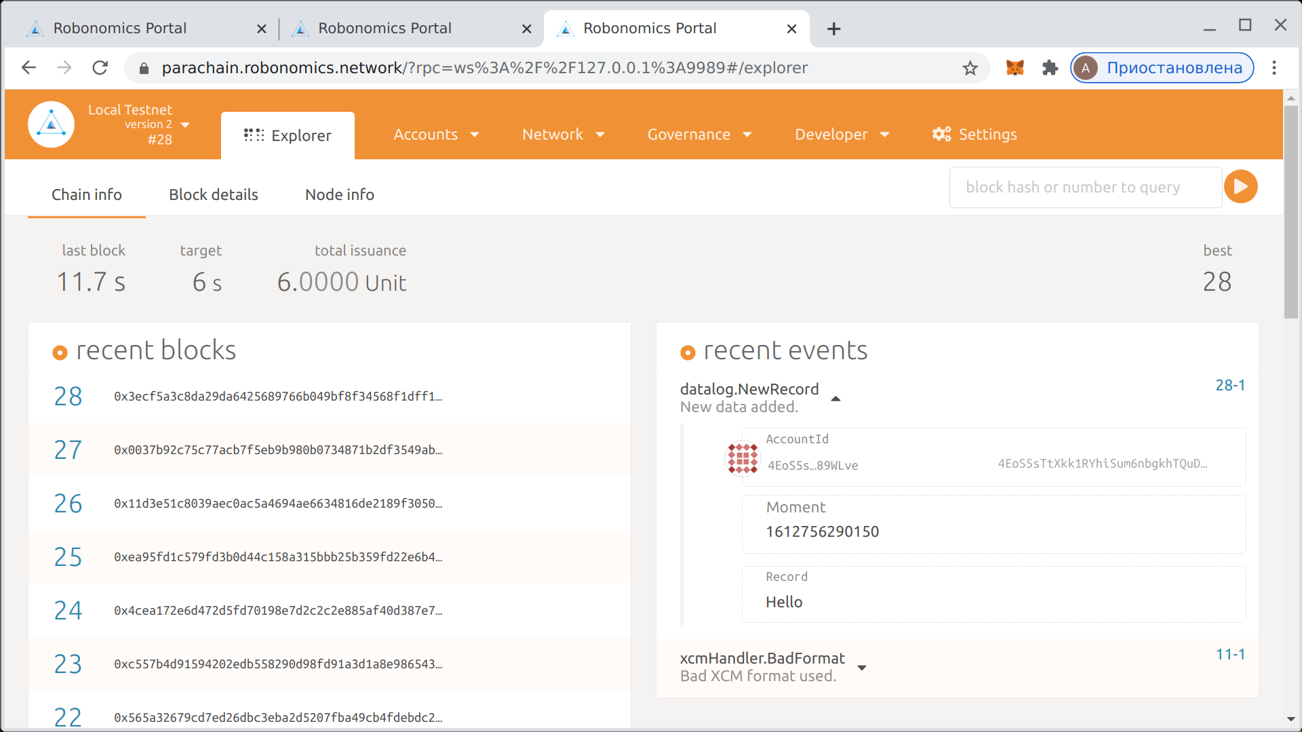1302x732 pixels.
Task: Open the Local Testnet chain selector
Action: coord(139,125)
